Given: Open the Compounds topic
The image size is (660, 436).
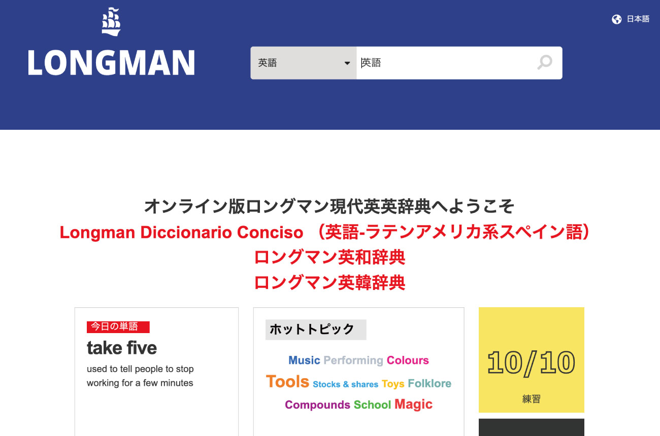Looking at the screenshot, I should click(317, 405).
